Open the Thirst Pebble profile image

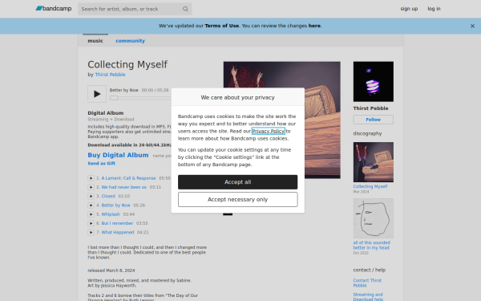coord(374,82)
